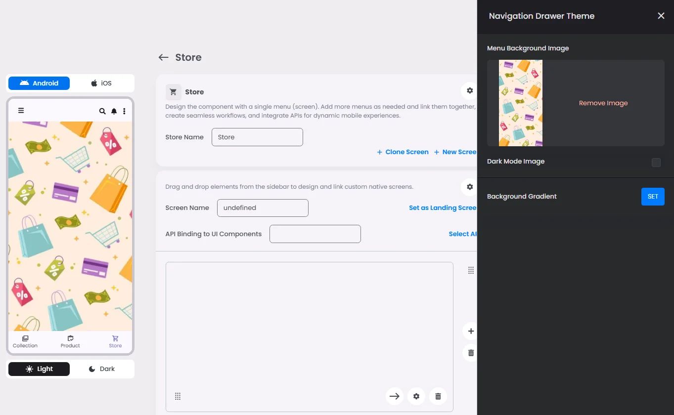Click the trash icon inside the canvas box
This screenshot has height=415, width=674.
click(438, 396)
